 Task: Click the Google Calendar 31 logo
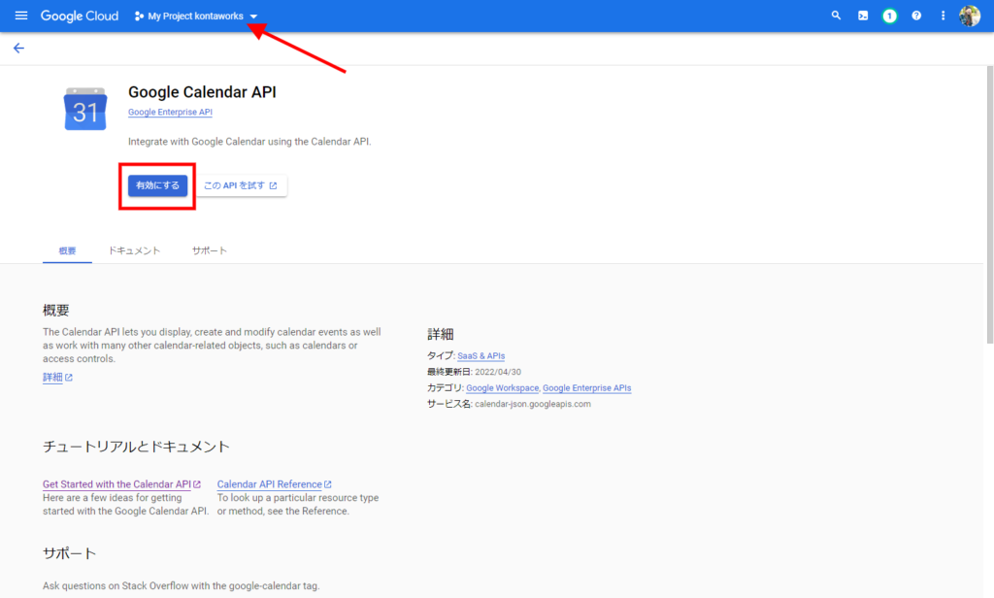(x=85, y=109)
